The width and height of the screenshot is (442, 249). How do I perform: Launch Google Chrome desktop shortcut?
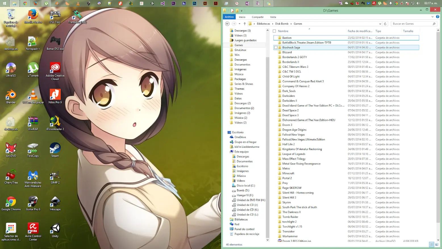point(11,203)
